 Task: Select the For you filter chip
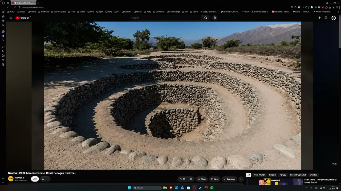[x=283, y=175]
